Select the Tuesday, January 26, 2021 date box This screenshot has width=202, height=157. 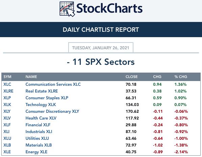coord(101,48)
